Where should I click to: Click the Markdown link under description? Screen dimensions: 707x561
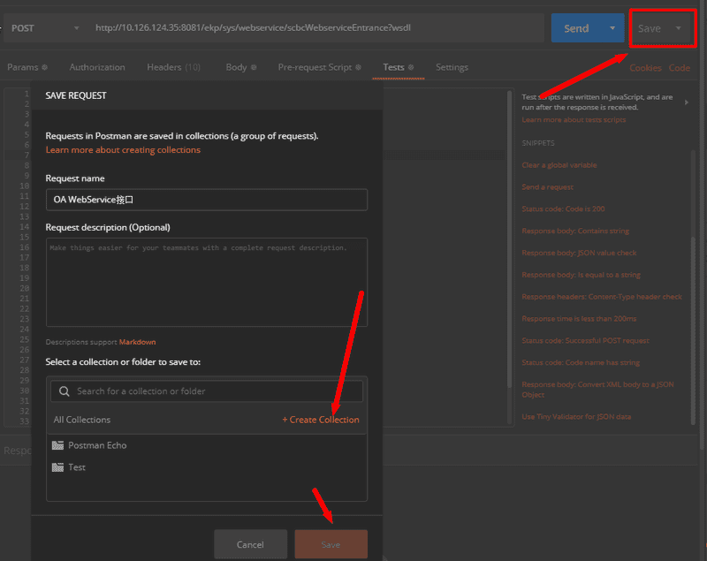(137, 342)
